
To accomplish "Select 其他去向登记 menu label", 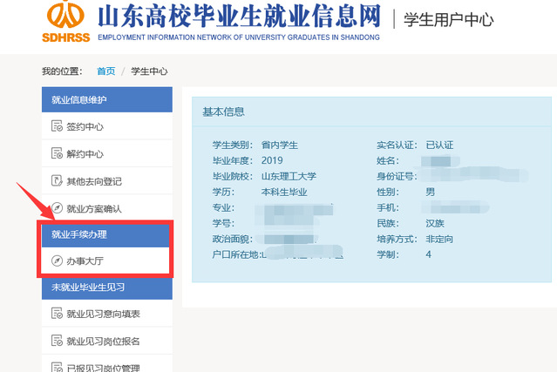I will coord(94,181).
